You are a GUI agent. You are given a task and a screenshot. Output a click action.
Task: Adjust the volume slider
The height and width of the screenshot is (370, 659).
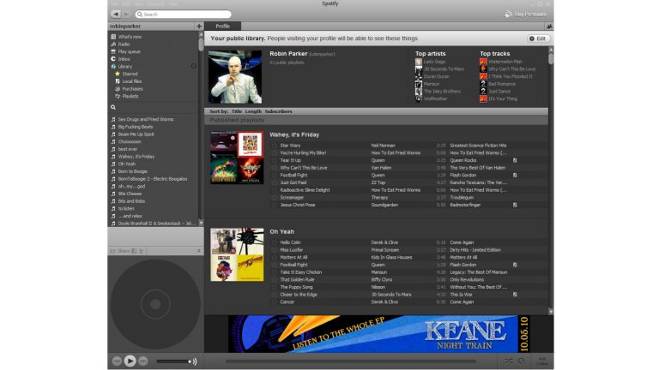[x=172, y=361]
